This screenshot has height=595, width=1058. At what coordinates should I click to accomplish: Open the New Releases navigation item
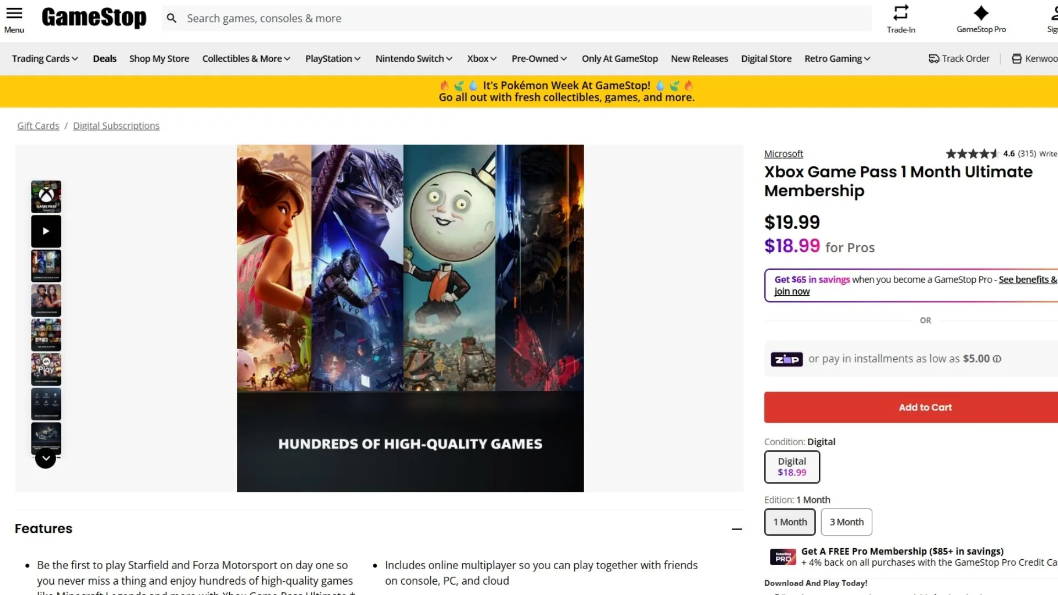click(699, 58)
